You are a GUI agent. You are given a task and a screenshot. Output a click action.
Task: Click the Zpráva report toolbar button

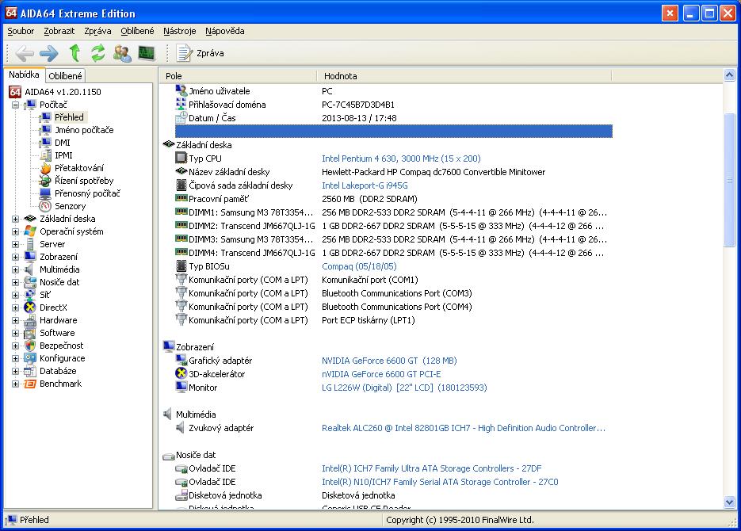coord(201,53)
